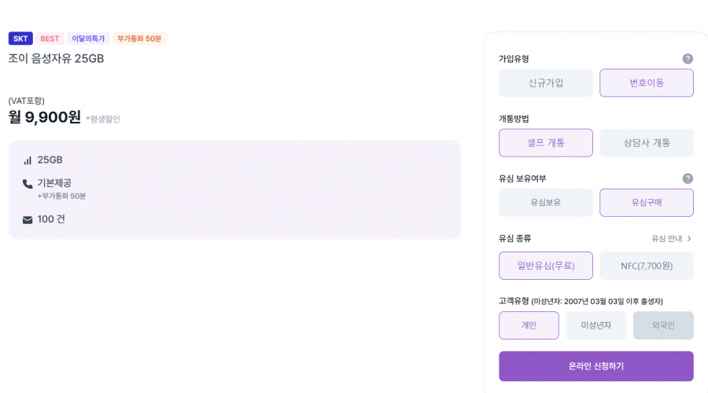708x393 pixels.
Task: Select the 번호이동 option
Action: pyautogui.click(x=647, y=83)
